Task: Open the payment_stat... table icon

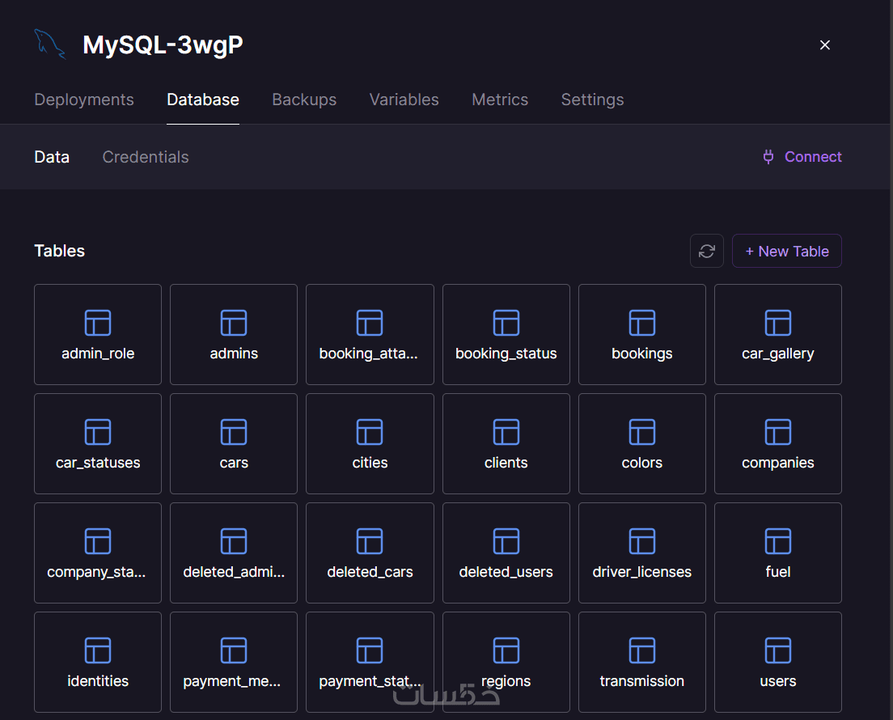Action: 370,651
